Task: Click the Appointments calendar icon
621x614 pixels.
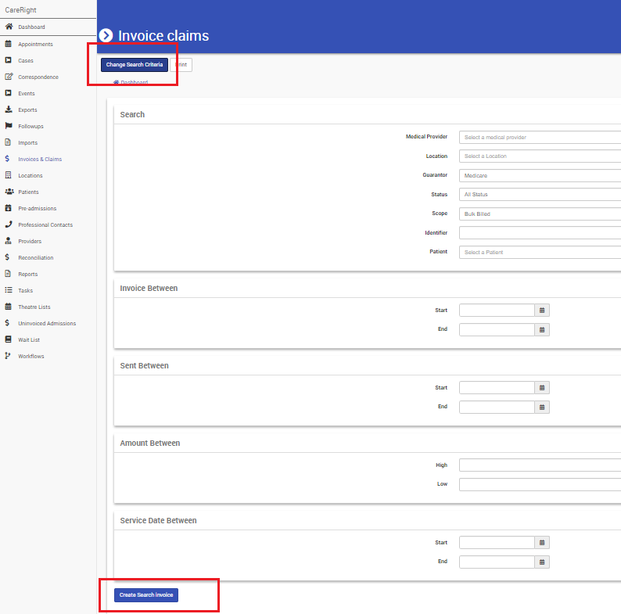Action: tap(8, 44)
